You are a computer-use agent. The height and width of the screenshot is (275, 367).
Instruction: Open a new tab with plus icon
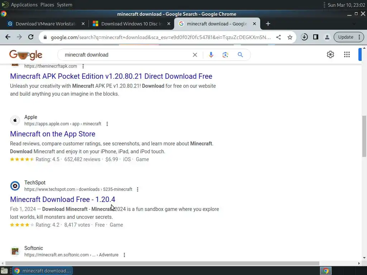[268, 24]
